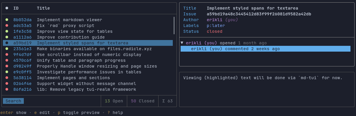The height and width of the screenshot is (116, 356).
Task: Click the 'e edit' shortcut hint
Action: (x=42, y=113)
